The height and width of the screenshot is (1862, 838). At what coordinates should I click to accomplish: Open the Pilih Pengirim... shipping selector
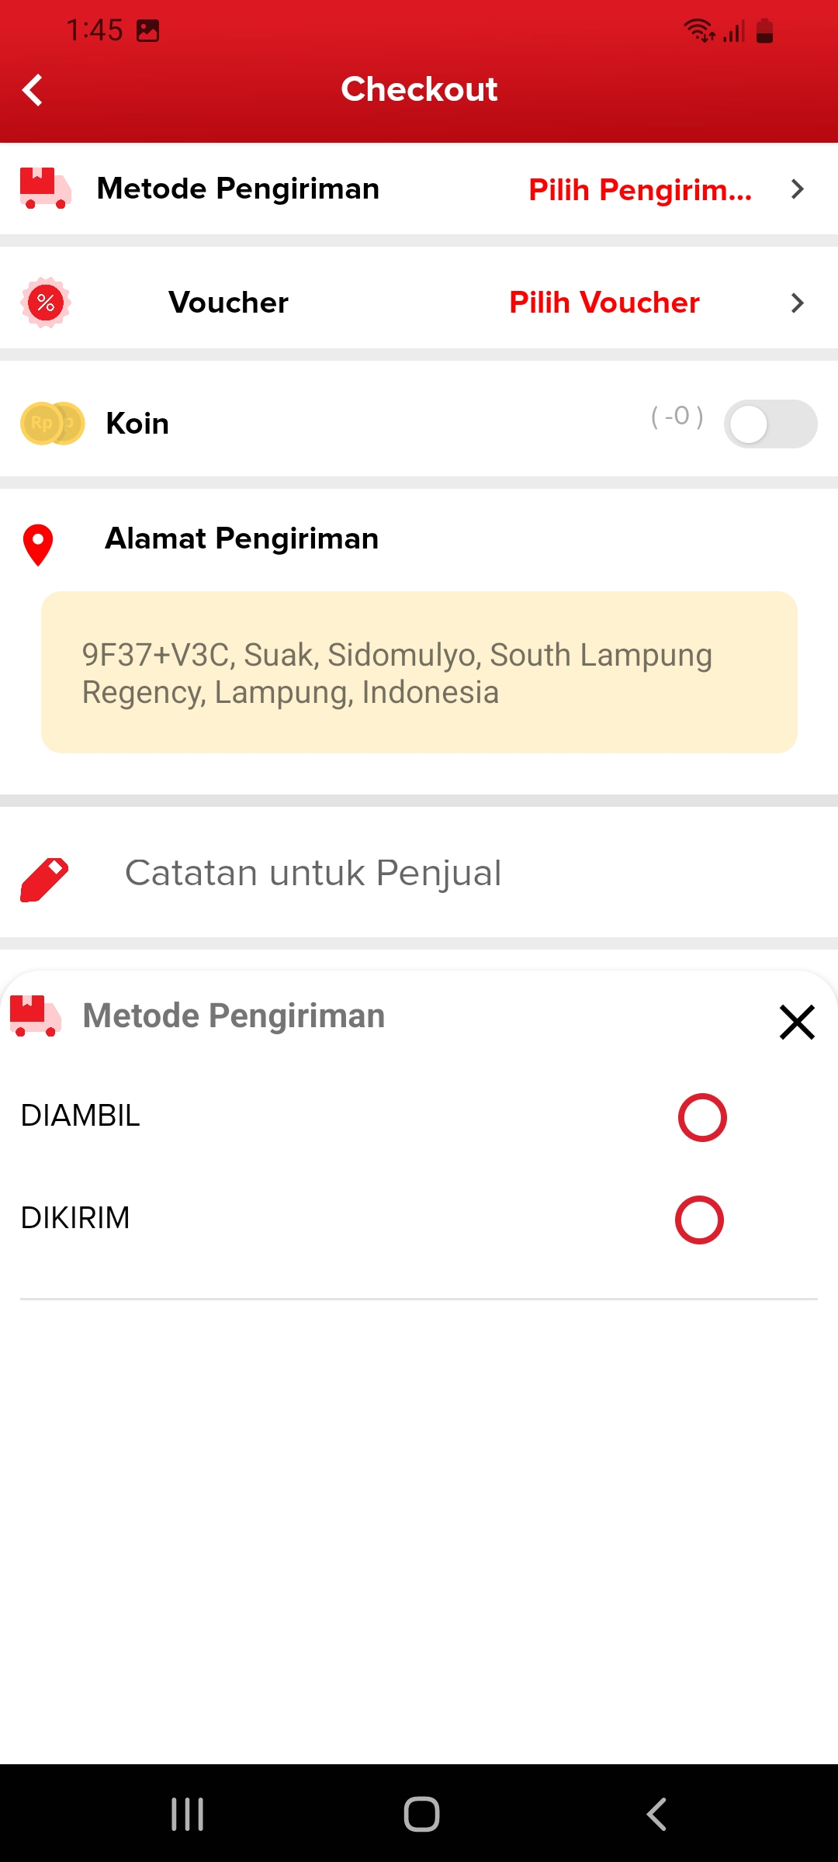[x=640, y=189]
